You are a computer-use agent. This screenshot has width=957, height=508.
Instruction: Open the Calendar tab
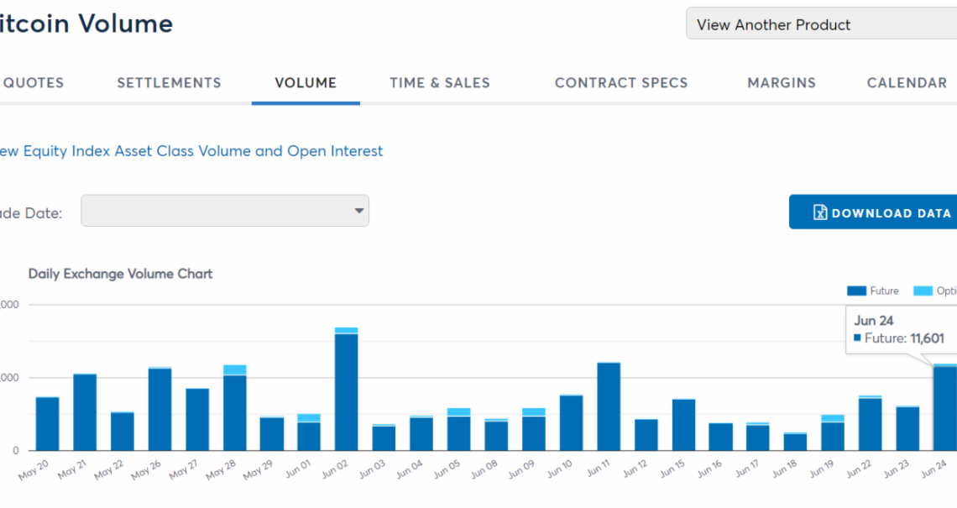coord(907,82)
